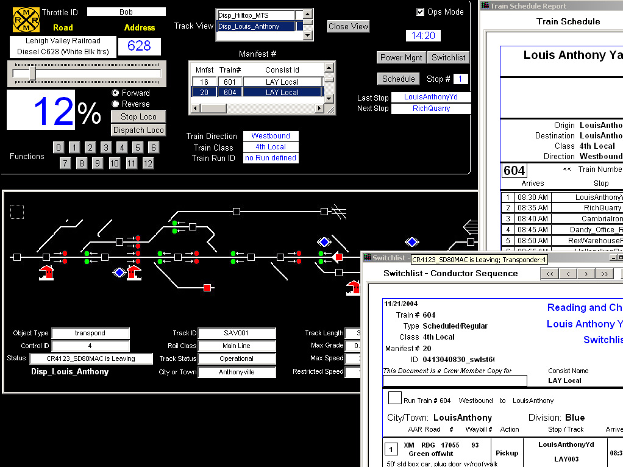Select manifest row 16 train 601
This screenshot has width=623, height=467.
tap(257, 82)
